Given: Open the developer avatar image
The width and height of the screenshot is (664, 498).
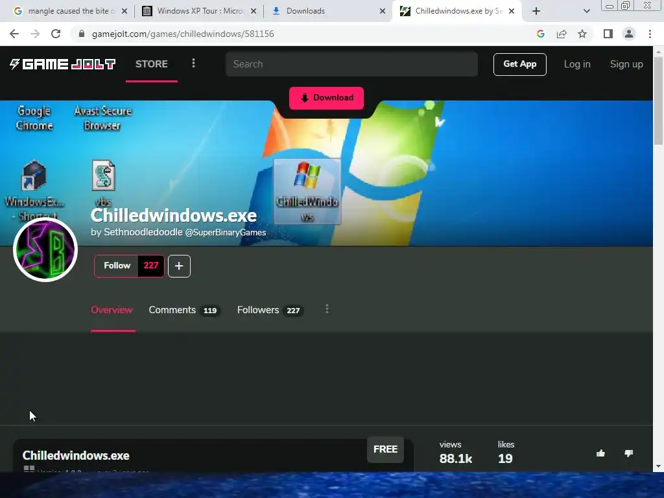Looking at the screenshot, I should 45,250.
